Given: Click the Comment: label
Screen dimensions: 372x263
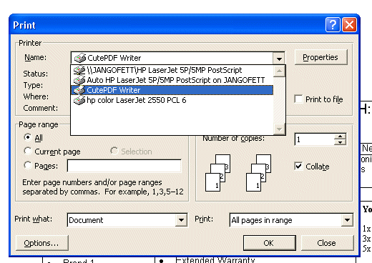Looking at the screenshot, I should coord(41,108).
